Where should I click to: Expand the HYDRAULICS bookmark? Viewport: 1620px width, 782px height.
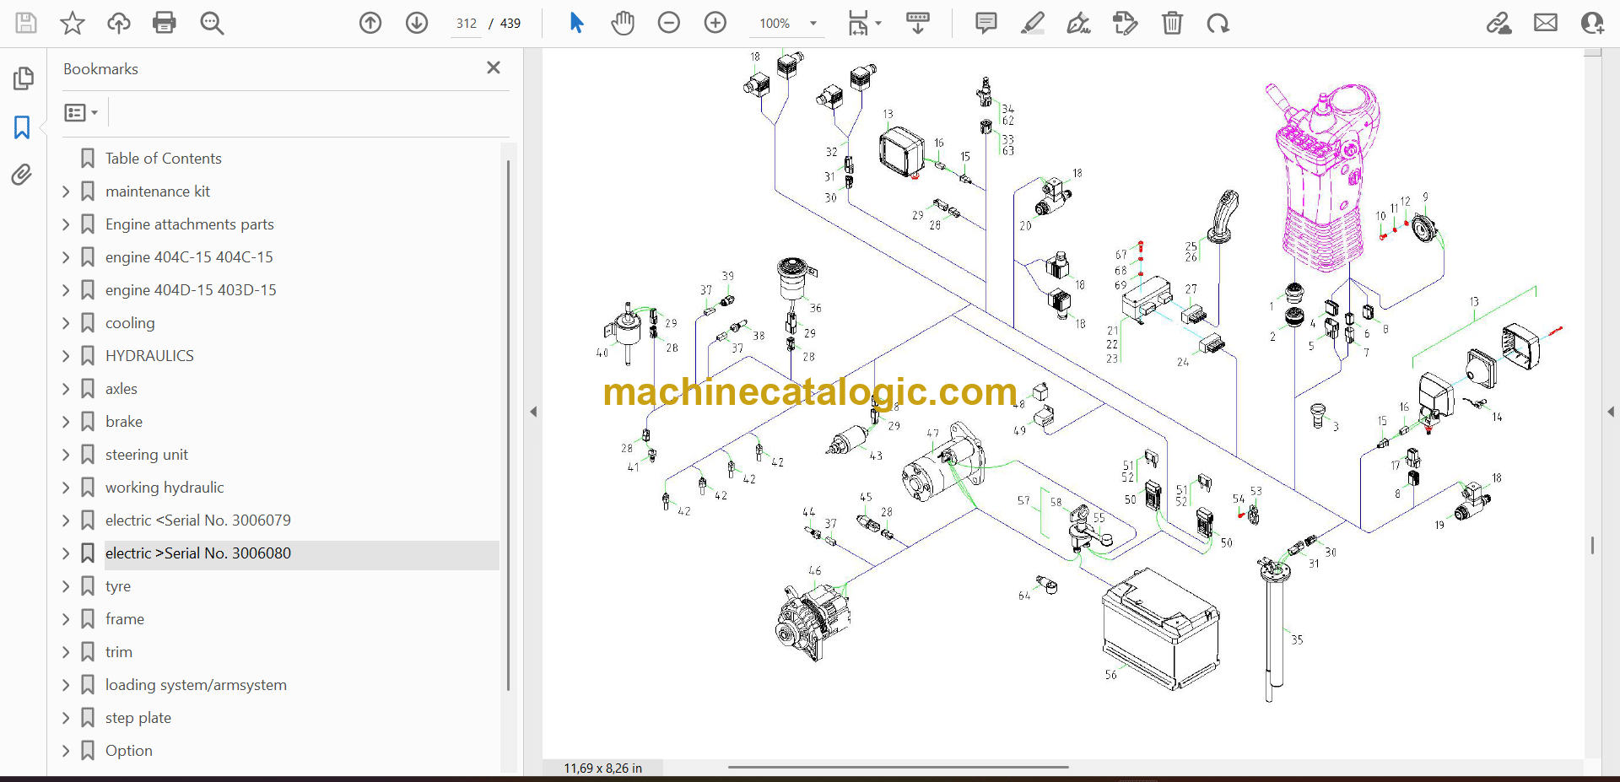coord(66,356)
